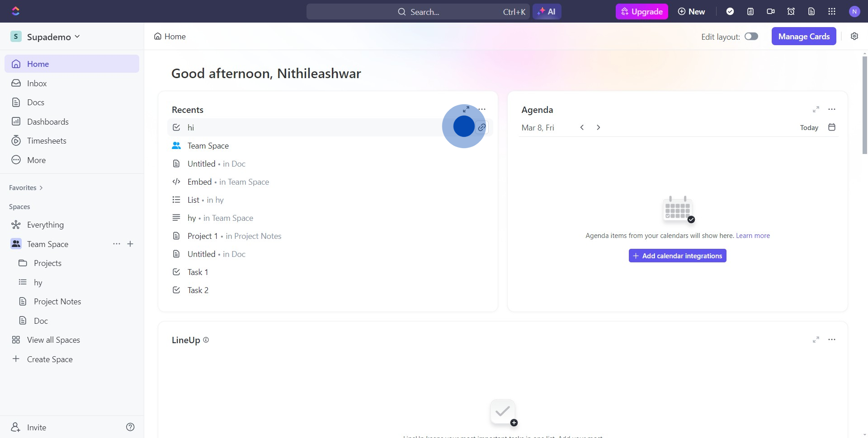Open reminders alarm clock icon
Screen dimensions: 868x438
[791, 12]
